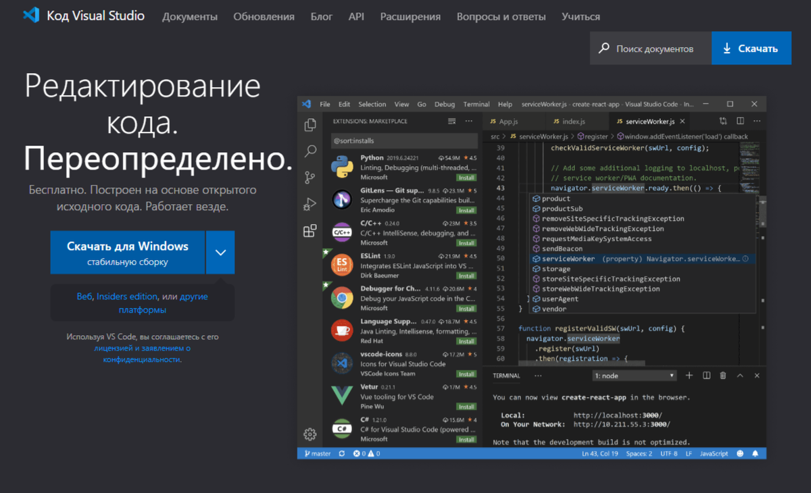The height and width of the screenshot is (493, 811).
Task: Click the GitLens extension icon
Action: pos(342,199)
